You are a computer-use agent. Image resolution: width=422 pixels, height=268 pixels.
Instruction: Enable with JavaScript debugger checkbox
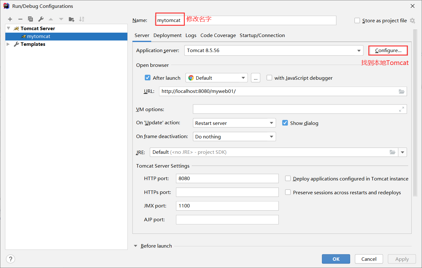click(269, 78)
